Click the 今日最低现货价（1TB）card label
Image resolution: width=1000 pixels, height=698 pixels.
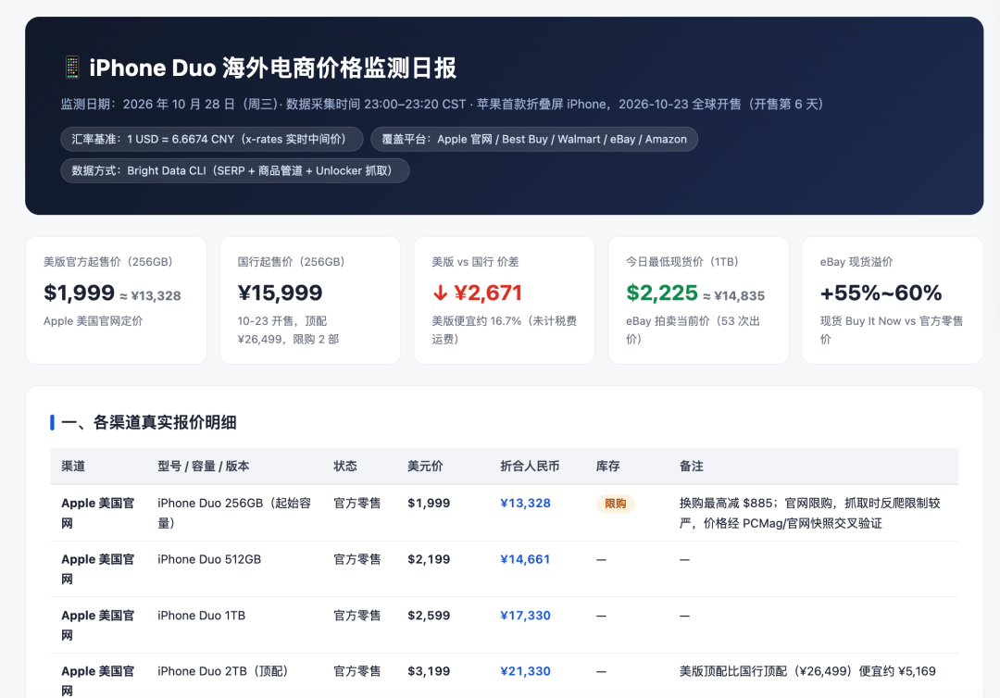coord(682,261)
